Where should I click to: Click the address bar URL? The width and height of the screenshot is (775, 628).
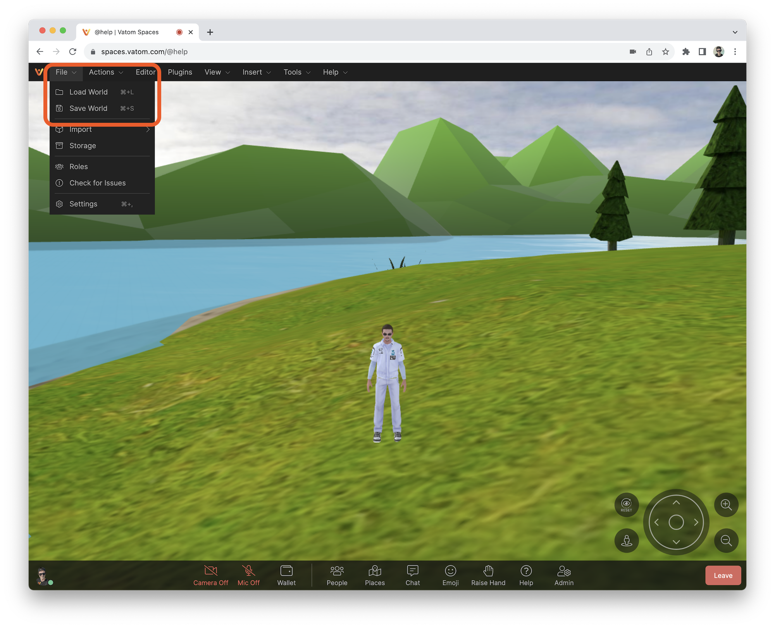pyautogui.click(x=144, y=52)
